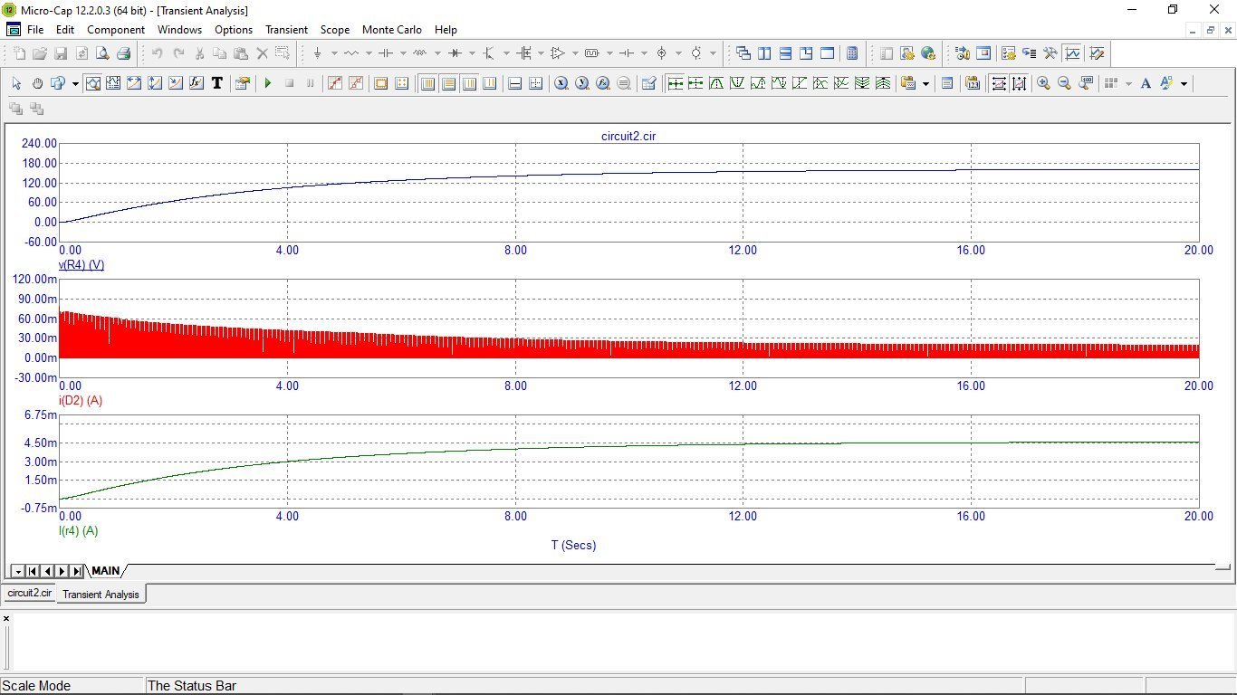
Task: Click the i(D2) (A) plot label
Action: tap(81, 401)
